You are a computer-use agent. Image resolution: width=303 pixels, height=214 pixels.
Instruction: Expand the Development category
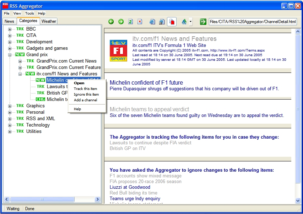[x=10, y=42]
